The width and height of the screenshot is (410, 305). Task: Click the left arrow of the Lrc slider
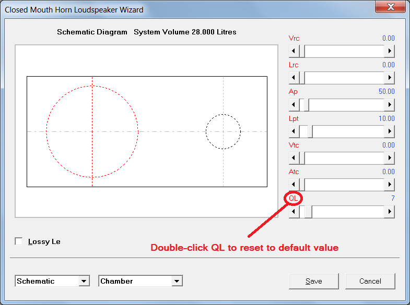coord(294,78)
